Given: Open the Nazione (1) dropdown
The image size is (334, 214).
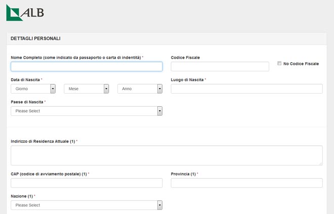Looking at the screenshot, I should [x=86, y=205].
